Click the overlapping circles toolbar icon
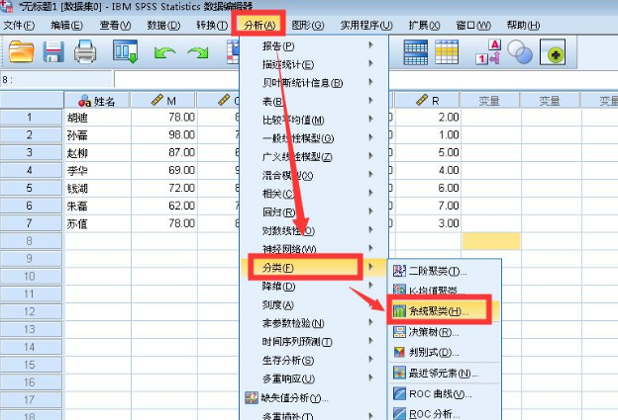 click(520, 51)
